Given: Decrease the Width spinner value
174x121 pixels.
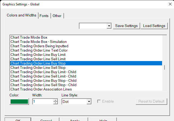Looking at the screenshot, I should pyautogui.click(x=56, y=103).
